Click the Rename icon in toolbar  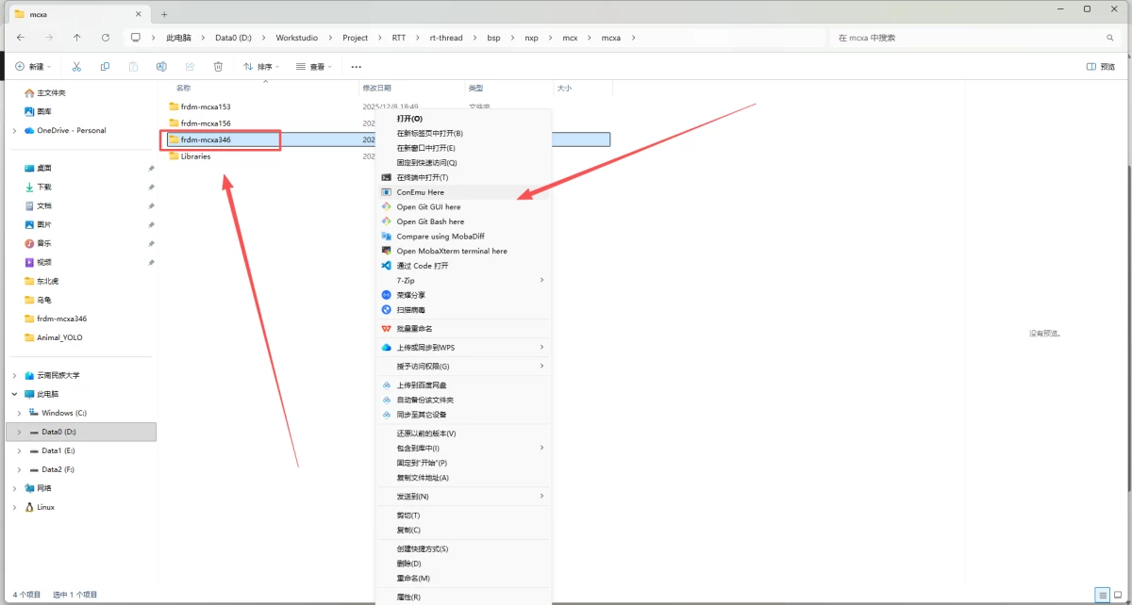pyautogui.click(x=161, y=67)
